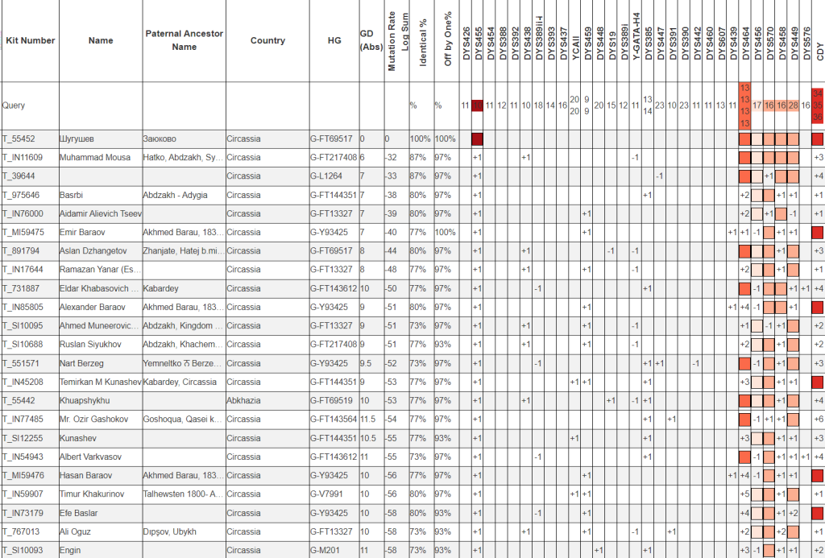
Task: Click the red CDY cell in Query row
Action: pyautogui.click(x=818, y=105)
